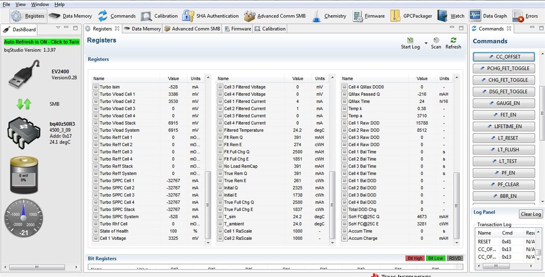Image resolution: width=545 pixels, height=277 pixels.
Task: Open the Firmware toolbar item
Action: [x=369, y=16]
